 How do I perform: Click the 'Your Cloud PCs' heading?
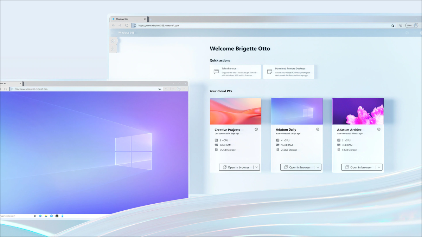pos(221,91)
